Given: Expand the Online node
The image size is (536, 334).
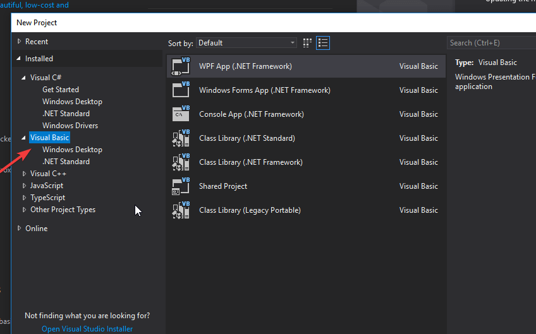Looking at the screenshot, I should pos(19,228).
